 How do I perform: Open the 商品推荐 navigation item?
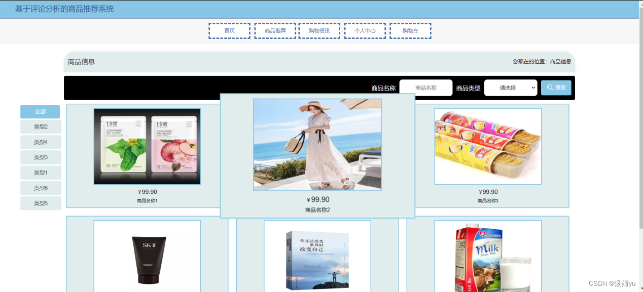click(275, 31)
